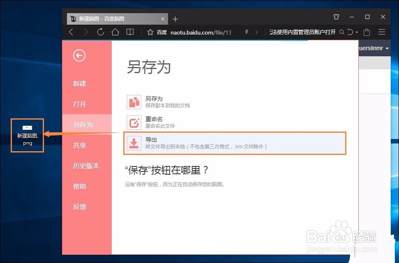Open 历史版本 in the sidebar
Image resolution: width=399 pixels, height=263 pixels.
coord(86,166)
